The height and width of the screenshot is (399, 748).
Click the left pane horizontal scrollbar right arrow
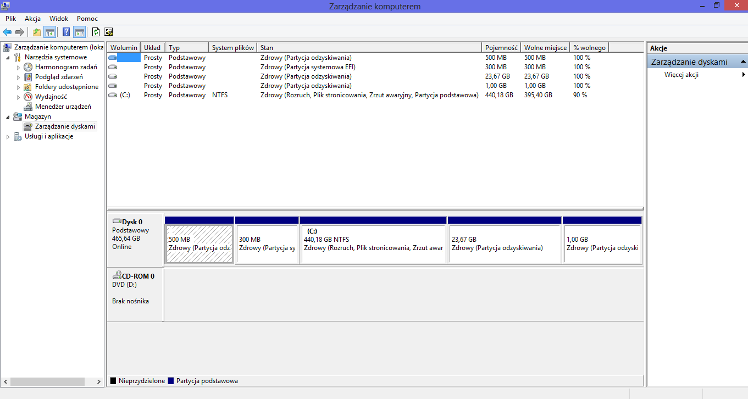click(x=99, y=381)
